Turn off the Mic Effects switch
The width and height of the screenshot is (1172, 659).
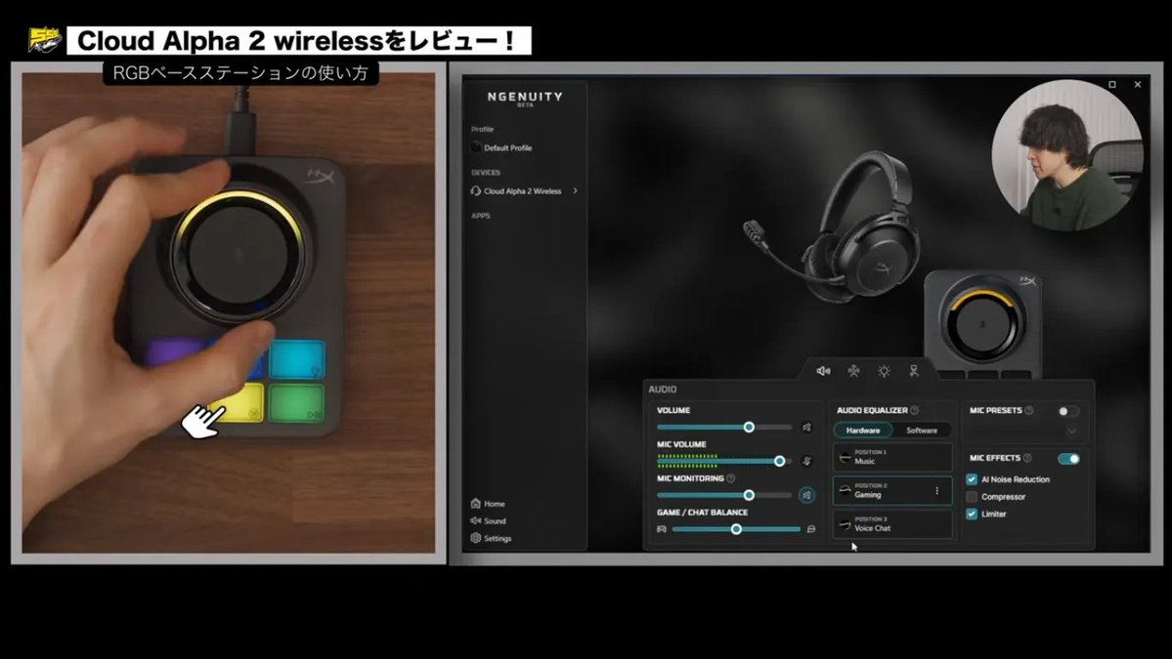tap(1068, 458)
